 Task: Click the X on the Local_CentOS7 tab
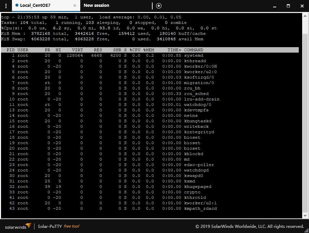(74, 6)
